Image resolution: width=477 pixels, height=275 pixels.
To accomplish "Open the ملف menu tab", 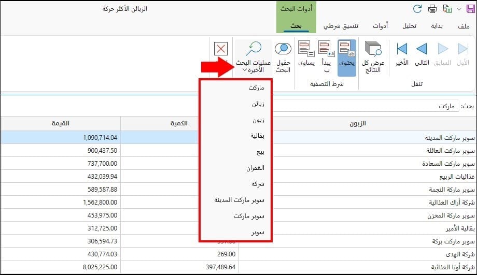I will [x=464, y=26].
